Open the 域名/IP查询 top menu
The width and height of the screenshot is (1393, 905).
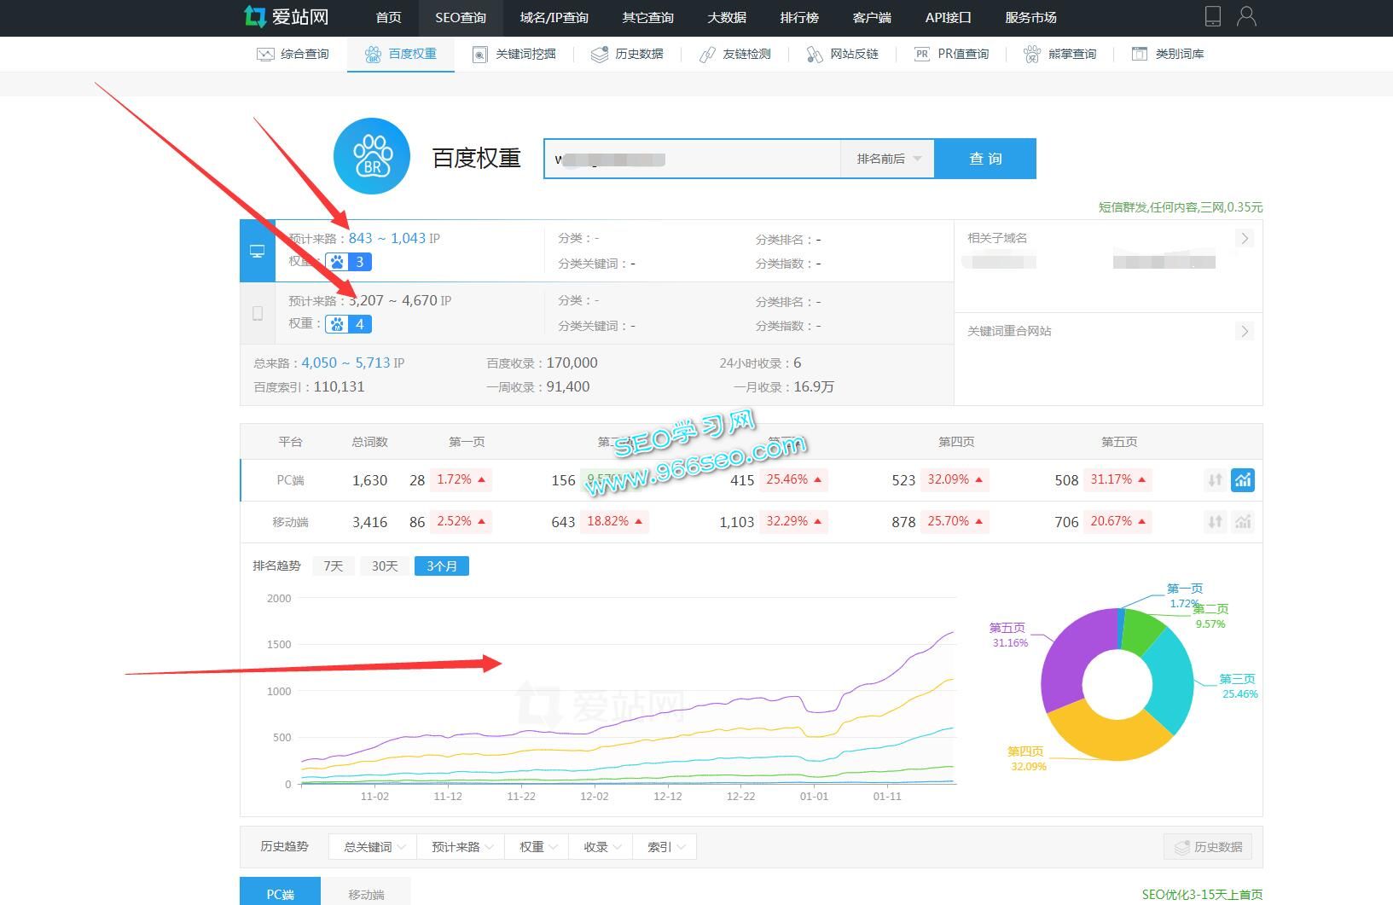tap(554, 18)
